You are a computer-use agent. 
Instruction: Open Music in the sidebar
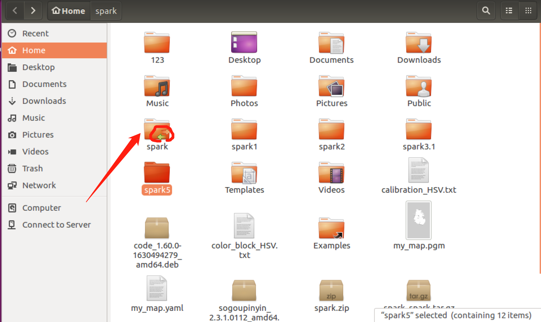point(54,118)
